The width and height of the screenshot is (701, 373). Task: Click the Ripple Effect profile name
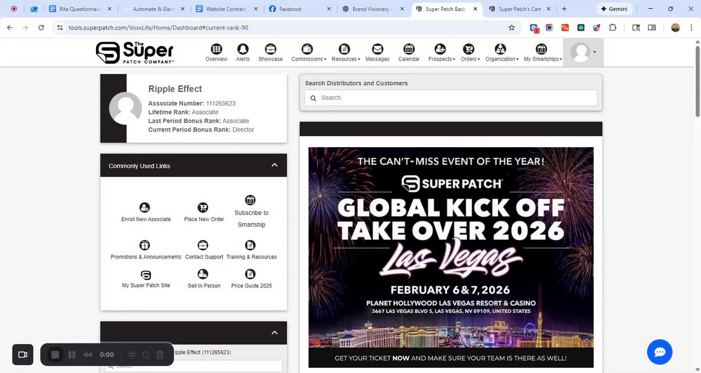(x=175, y=89)
